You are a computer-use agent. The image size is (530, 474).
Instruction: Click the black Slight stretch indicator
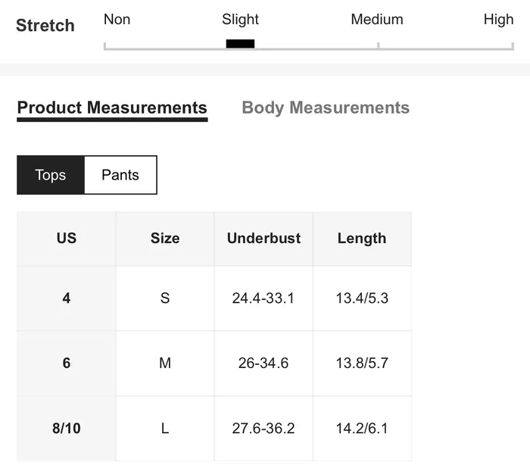click(x=240, y=44)
